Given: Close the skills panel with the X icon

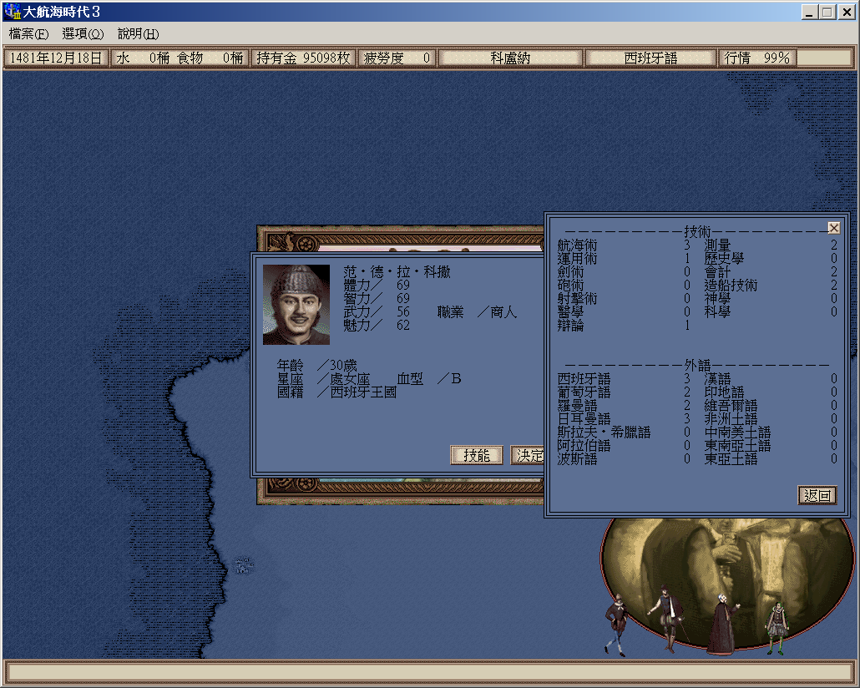Looking at the screenshot, I should point(833,228).
